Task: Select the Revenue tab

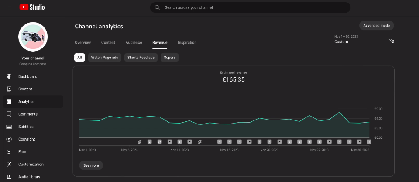Action: point(160,42)
